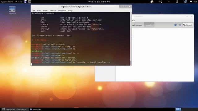Screen dimensions: 198x111
Task: Click the 'checkvt' command in terminal list
Action: coord(45,29)
